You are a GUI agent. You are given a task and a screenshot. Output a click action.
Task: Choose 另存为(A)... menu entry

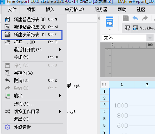32,73
